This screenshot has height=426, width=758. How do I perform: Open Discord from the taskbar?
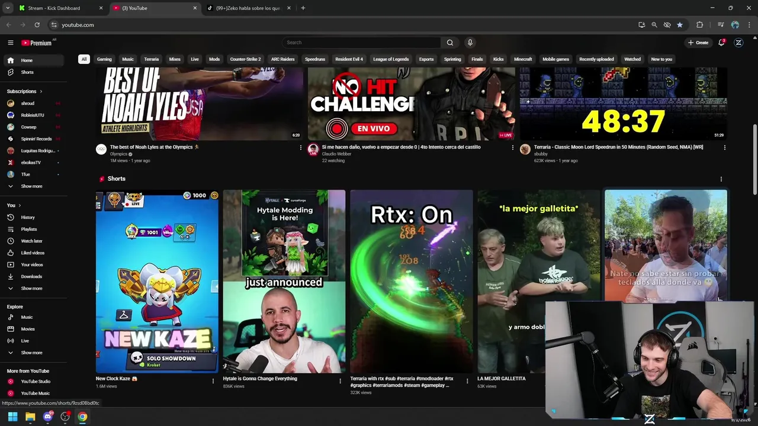click(48, 417)
